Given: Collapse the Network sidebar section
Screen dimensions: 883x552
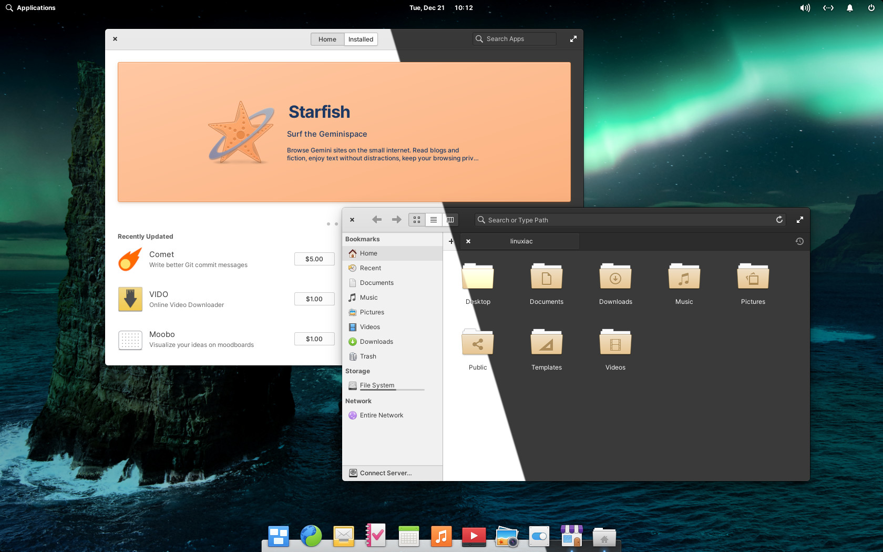Looking at the screenshot, I should tap(358, 401).
